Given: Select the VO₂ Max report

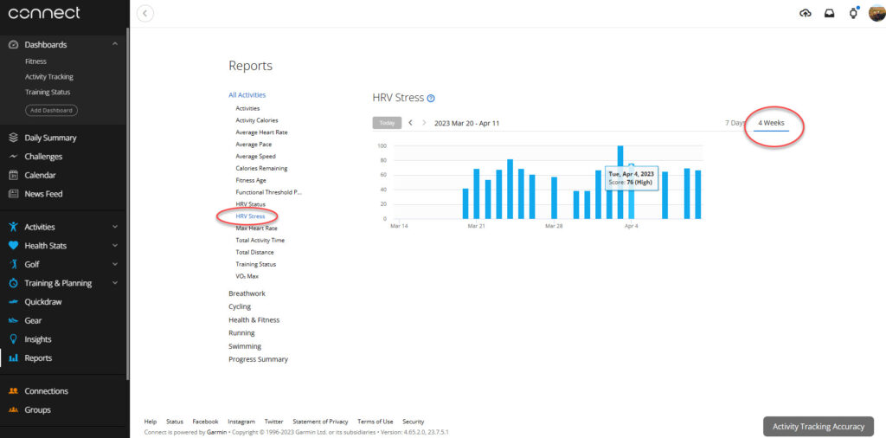Looking at the screenshot, I should pos(247,276).
